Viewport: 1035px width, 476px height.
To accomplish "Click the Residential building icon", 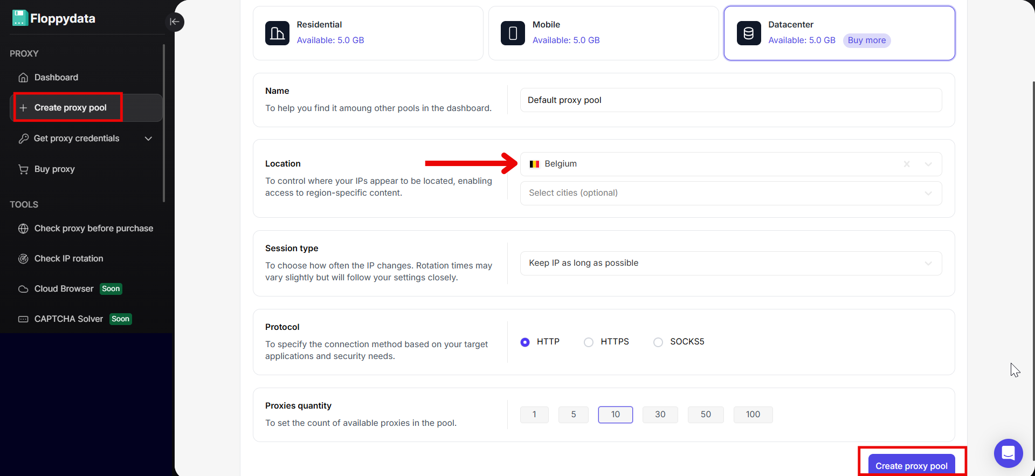I will (x=277, y=33).
